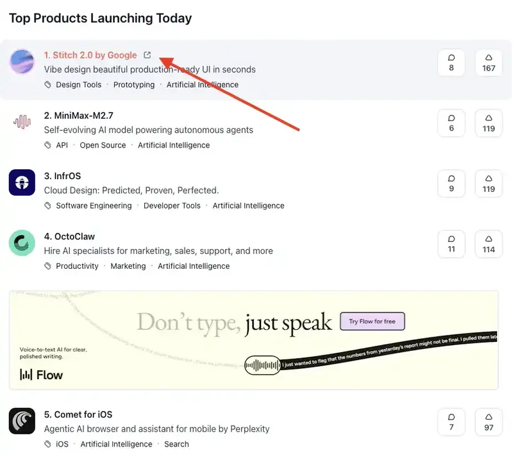Screen dimensions: 513x460
Task: Open the external link icon beside Stitch 2.0
Action: [147, 55]
